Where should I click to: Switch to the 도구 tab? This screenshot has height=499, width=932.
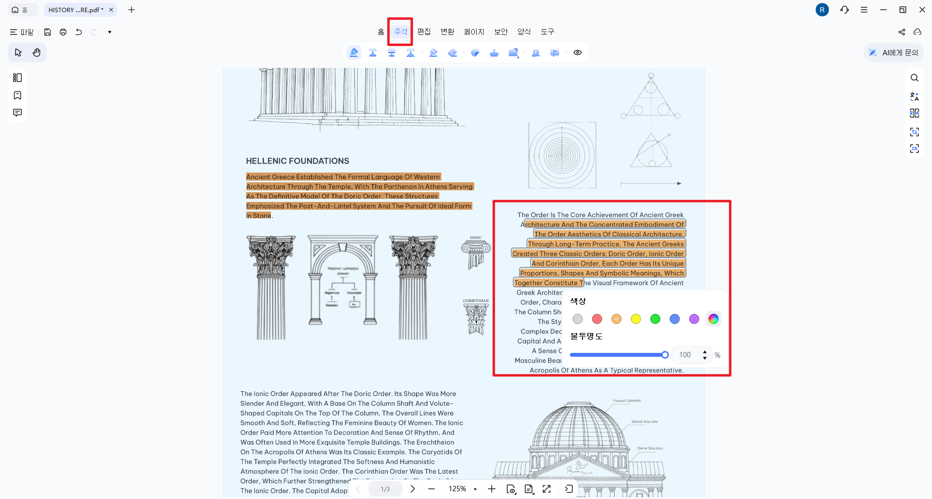coord(548,32)
